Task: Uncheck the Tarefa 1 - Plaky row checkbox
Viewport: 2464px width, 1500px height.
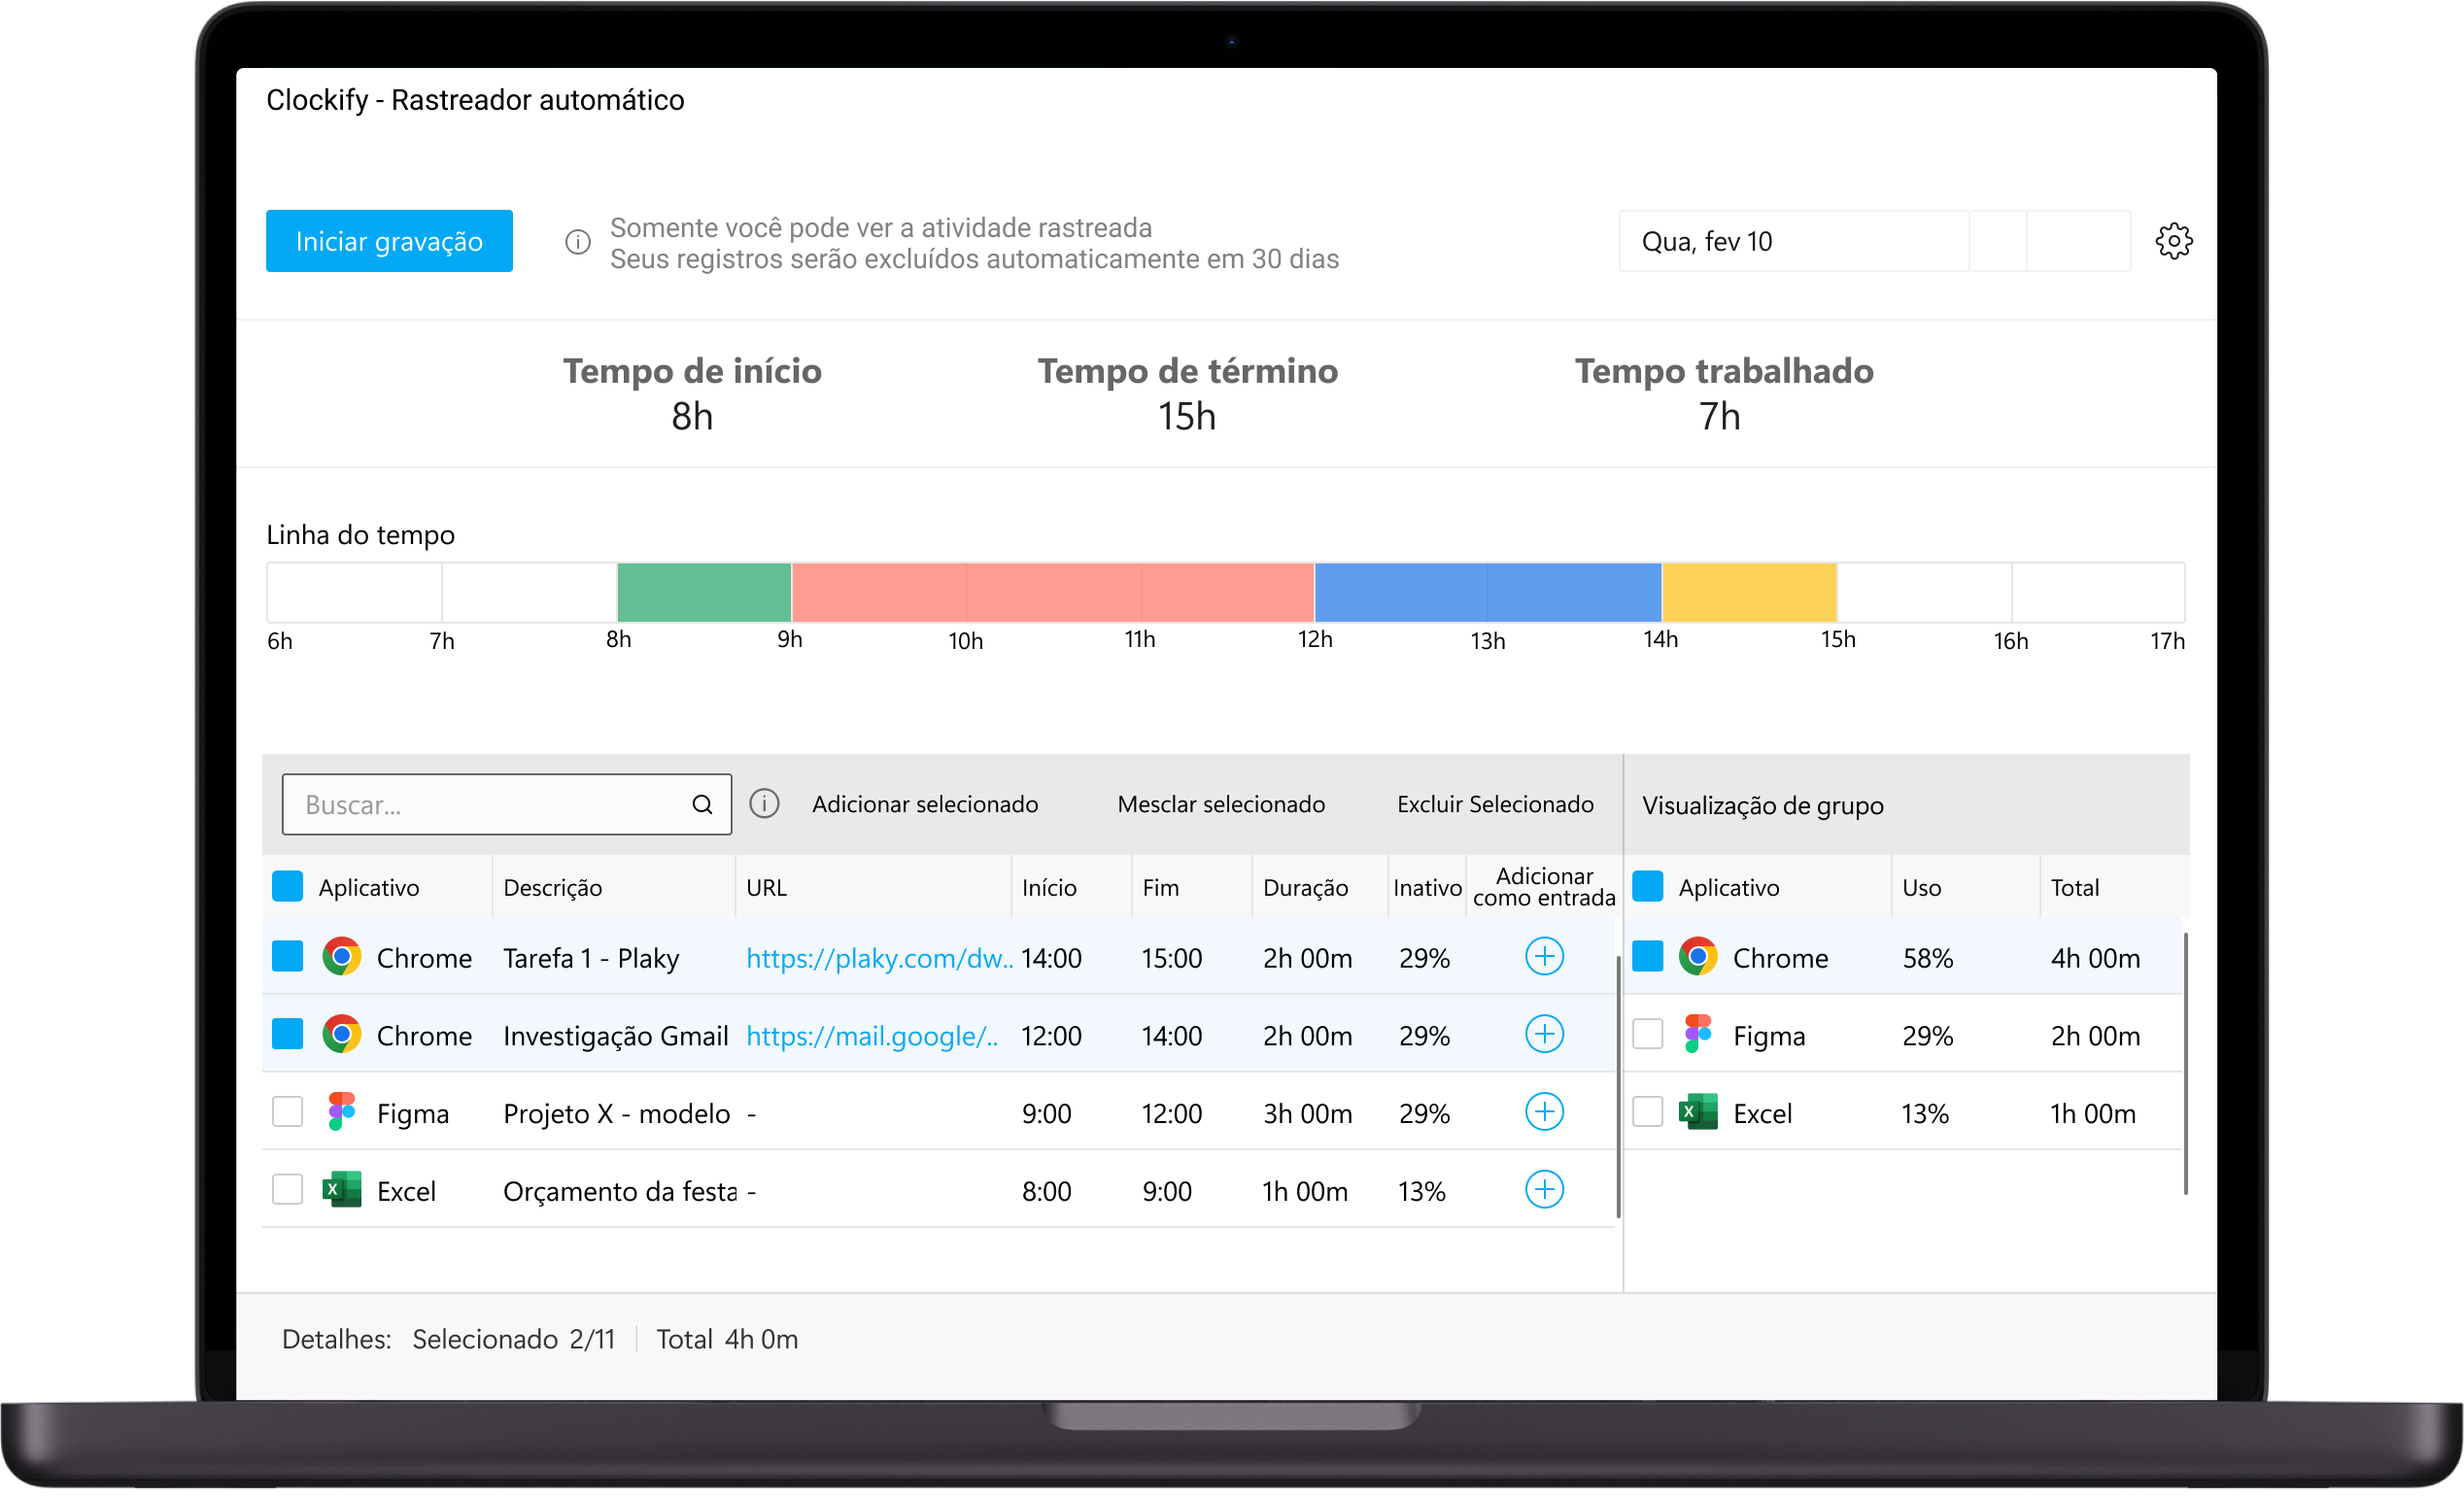Action: (x=288, y=957)
